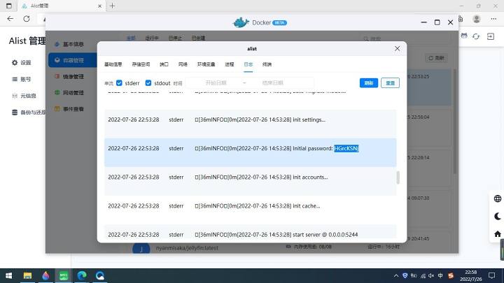This screenshot has width=504, height=283.
Task: Open the notification center icon
Action: point(492,275)
